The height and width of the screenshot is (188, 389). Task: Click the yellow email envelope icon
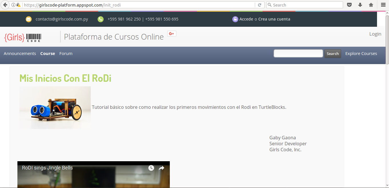pos(29,19)
